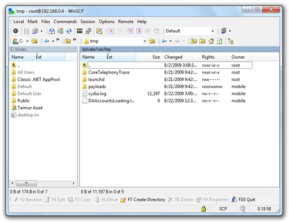The height and width of the screenshot is (222, 289).
Task: Open remote directory folder icon beside tmp
Action: click(152, 41)
